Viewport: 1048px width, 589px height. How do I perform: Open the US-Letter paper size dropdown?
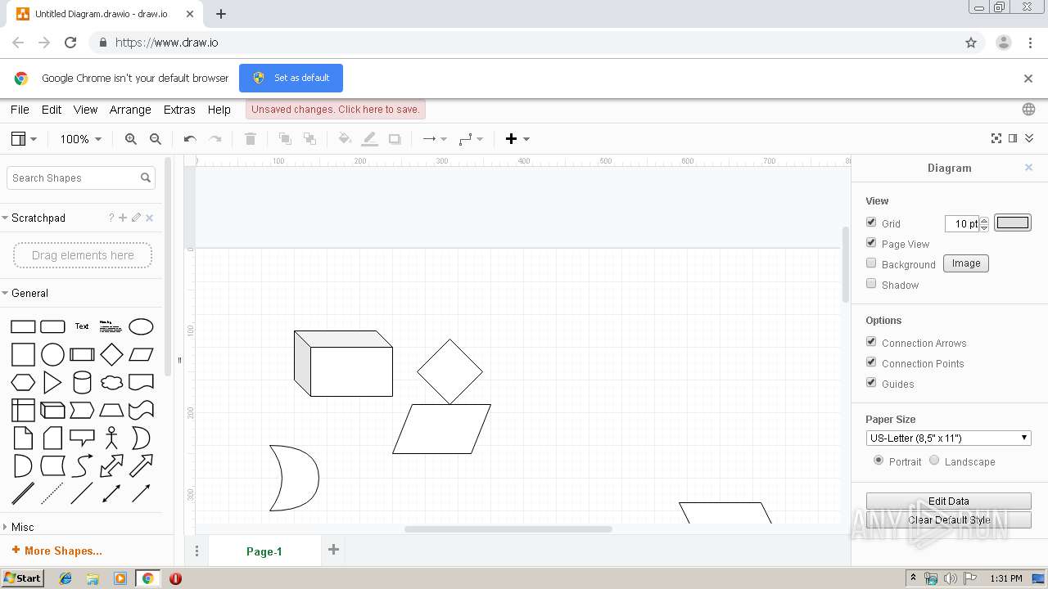[948, 438]
